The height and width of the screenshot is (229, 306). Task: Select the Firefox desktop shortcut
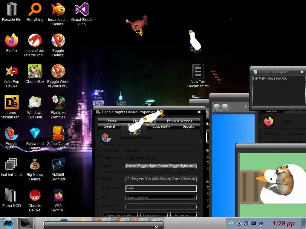[12, 43]
